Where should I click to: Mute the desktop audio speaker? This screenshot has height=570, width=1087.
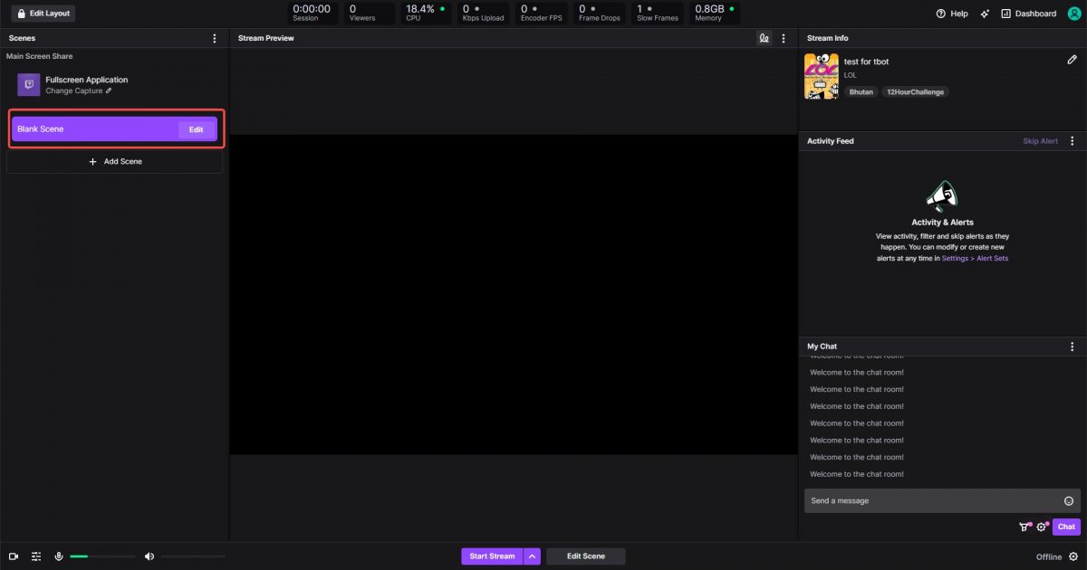coord(149,556)
